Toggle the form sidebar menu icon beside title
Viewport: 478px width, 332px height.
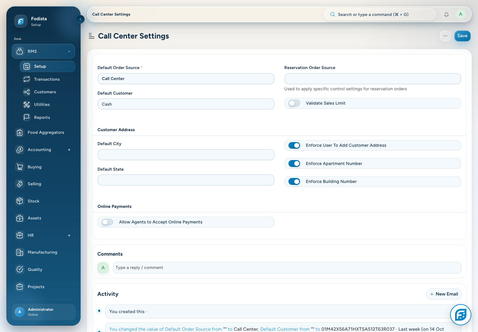point(92,36)
